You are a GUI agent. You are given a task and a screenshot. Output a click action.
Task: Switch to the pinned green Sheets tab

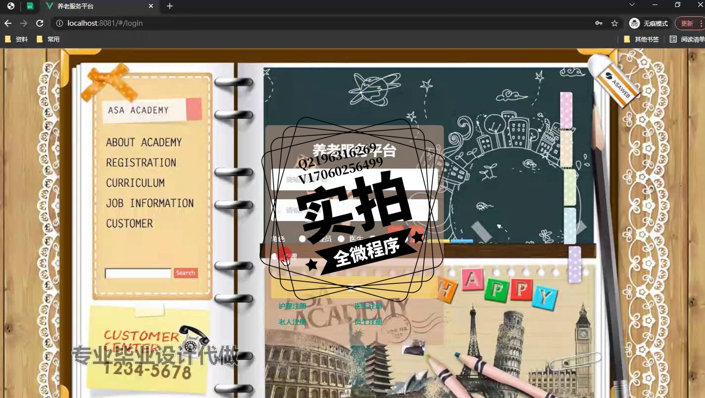(30, 6)
